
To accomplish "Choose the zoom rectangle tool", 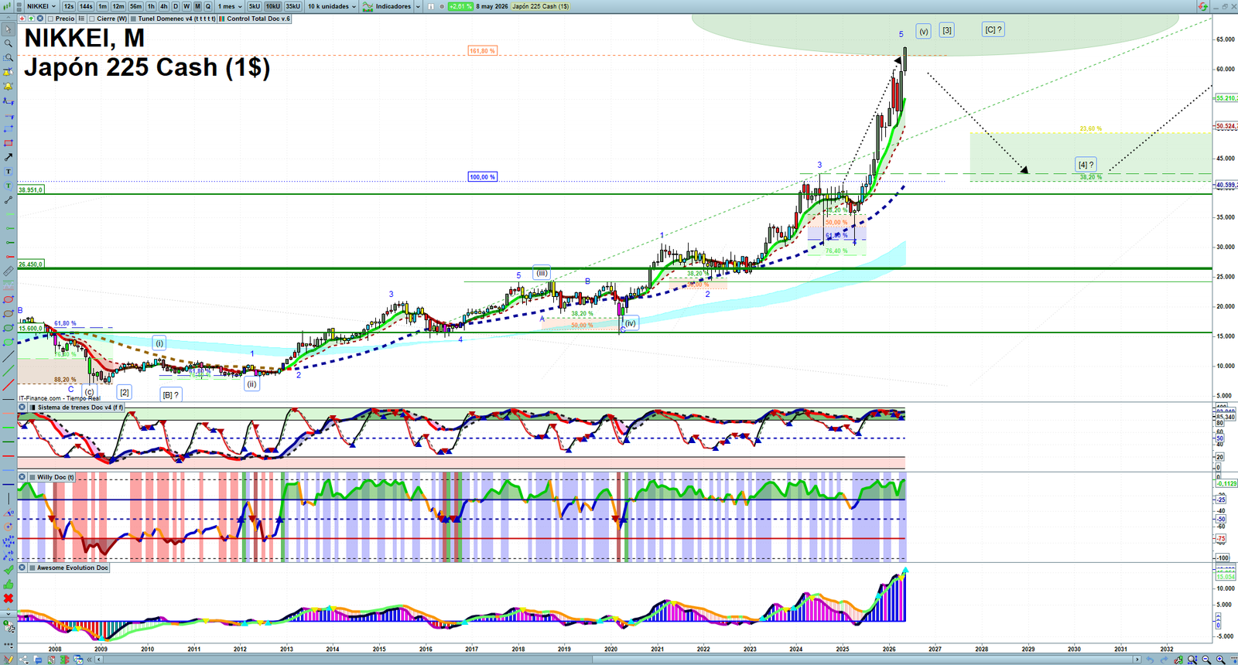I will click(x=9, y=57).
